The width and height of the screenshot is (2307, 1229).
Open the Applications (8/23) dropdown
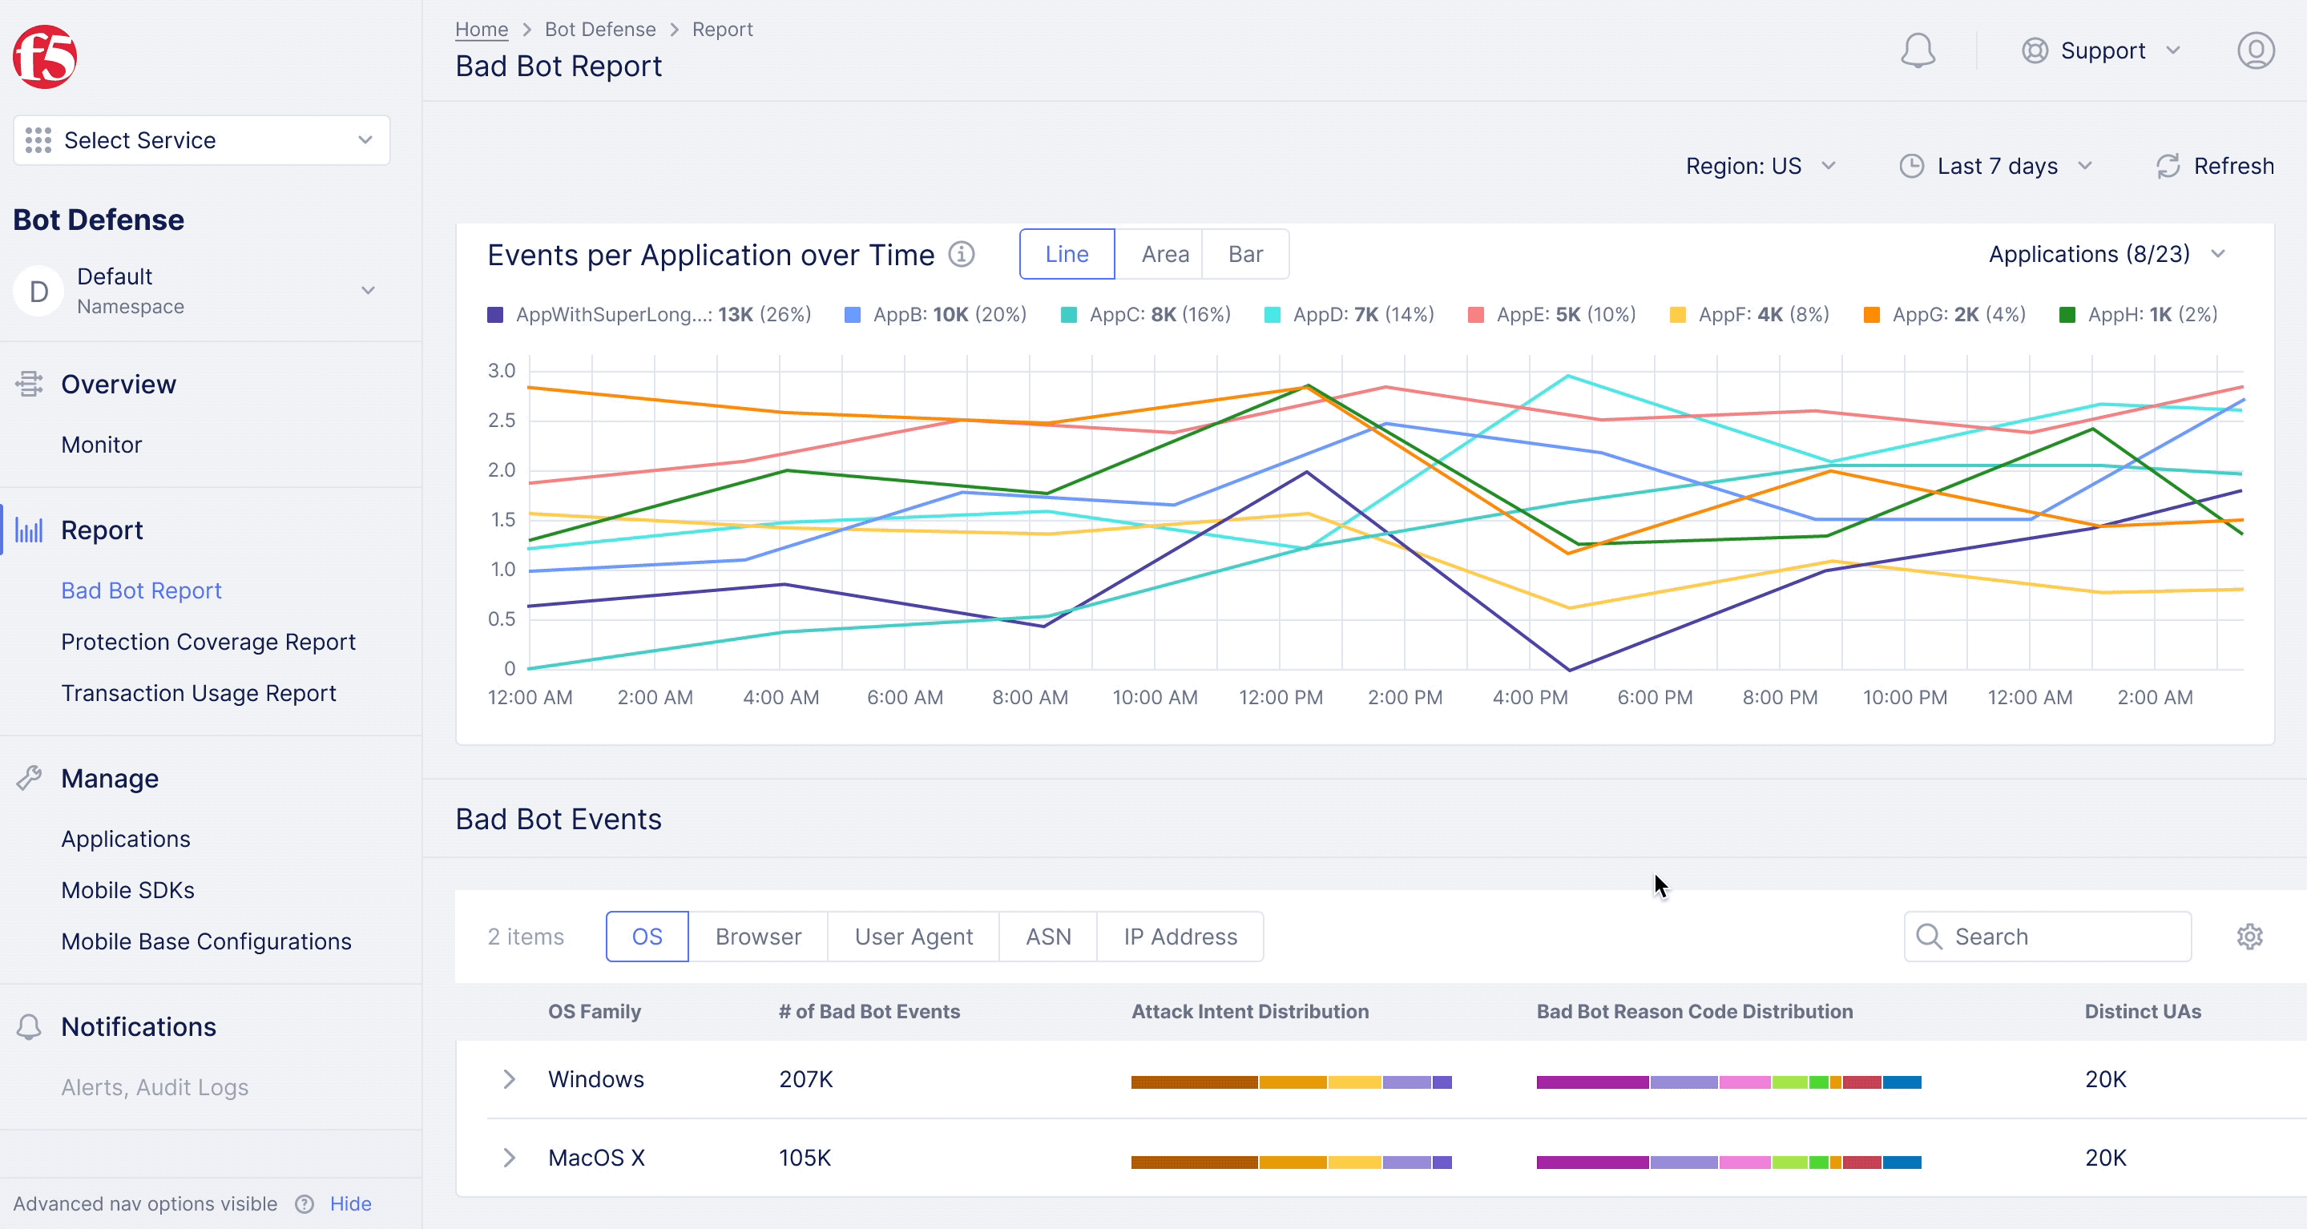[2107, 255]
